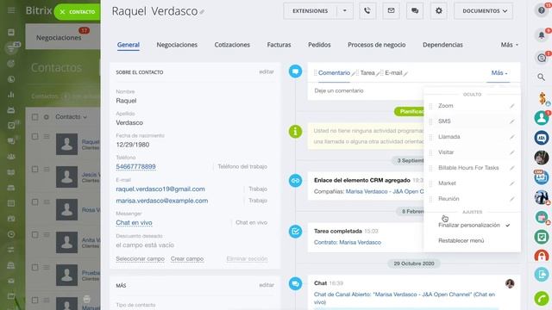
Task: Click the red lock icon in right sidebar
Action: click(542, 256)
